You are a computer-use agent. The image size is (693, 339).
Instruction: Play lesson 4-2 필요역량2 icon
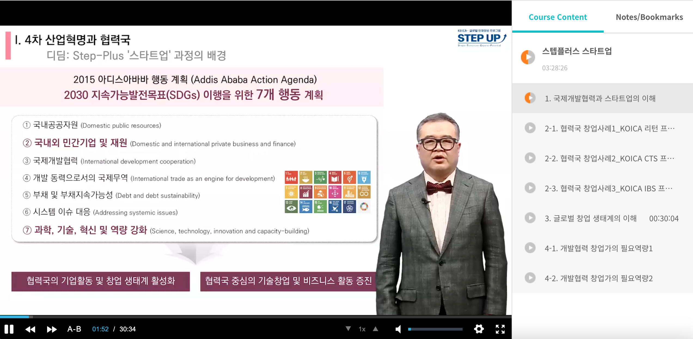tap(530, 278)
